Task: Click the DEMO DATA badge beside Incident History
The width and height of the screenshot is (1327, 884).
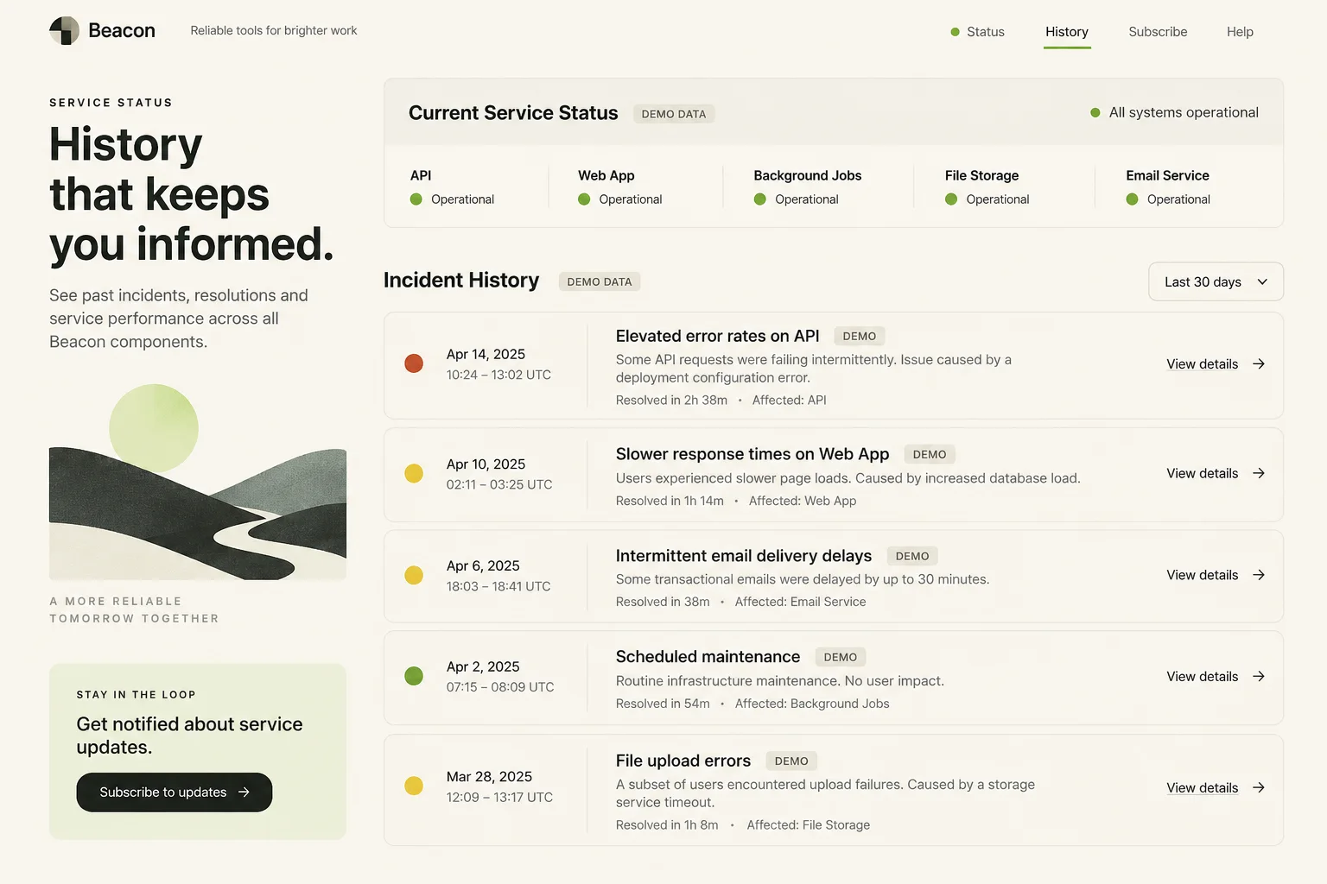Action: 600,281
